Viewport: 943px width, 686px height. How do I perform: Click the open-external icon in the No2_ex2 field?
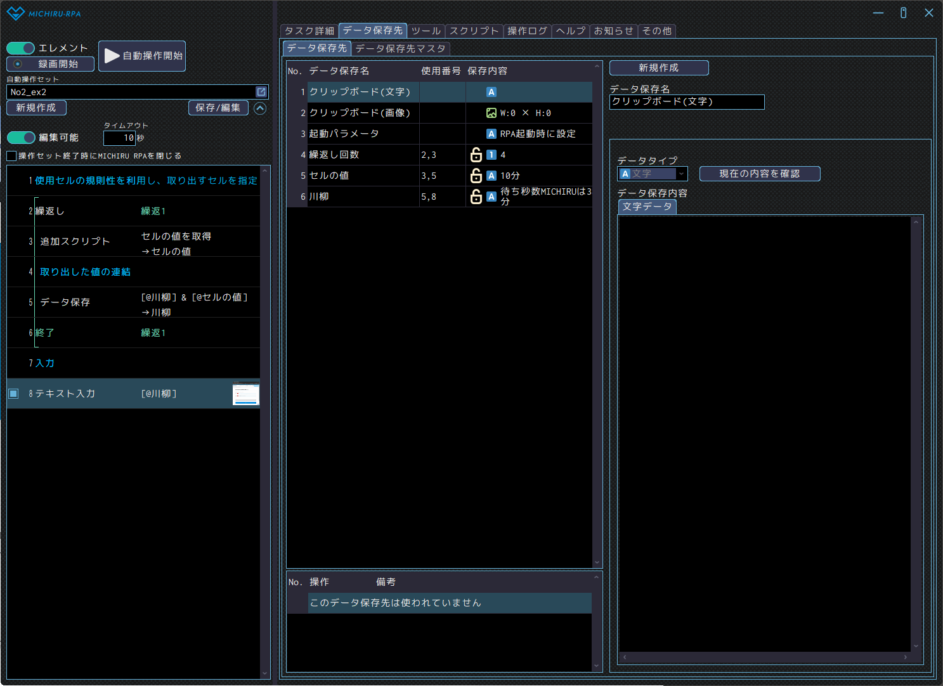pos(261,92)
